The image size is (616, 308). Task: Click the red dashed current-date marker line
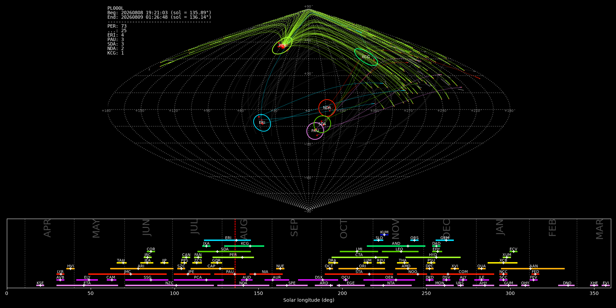click(235, 253)
